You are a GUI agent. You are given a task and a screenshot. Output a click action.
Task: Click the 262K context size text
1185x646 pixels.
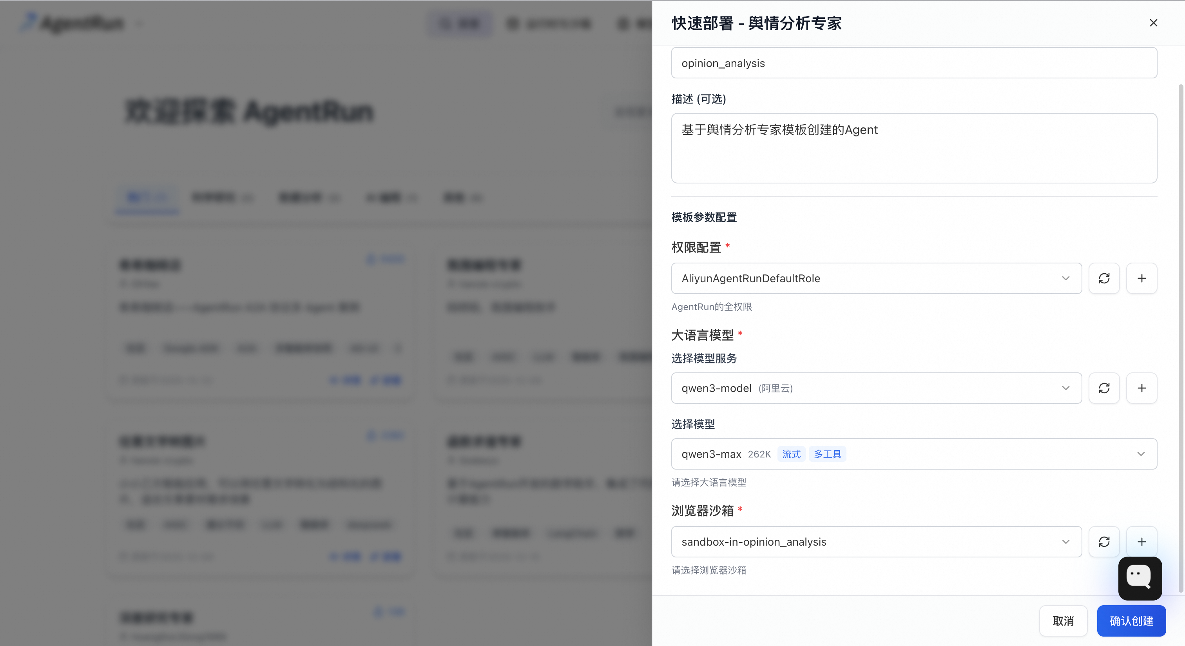click(759, 454)
